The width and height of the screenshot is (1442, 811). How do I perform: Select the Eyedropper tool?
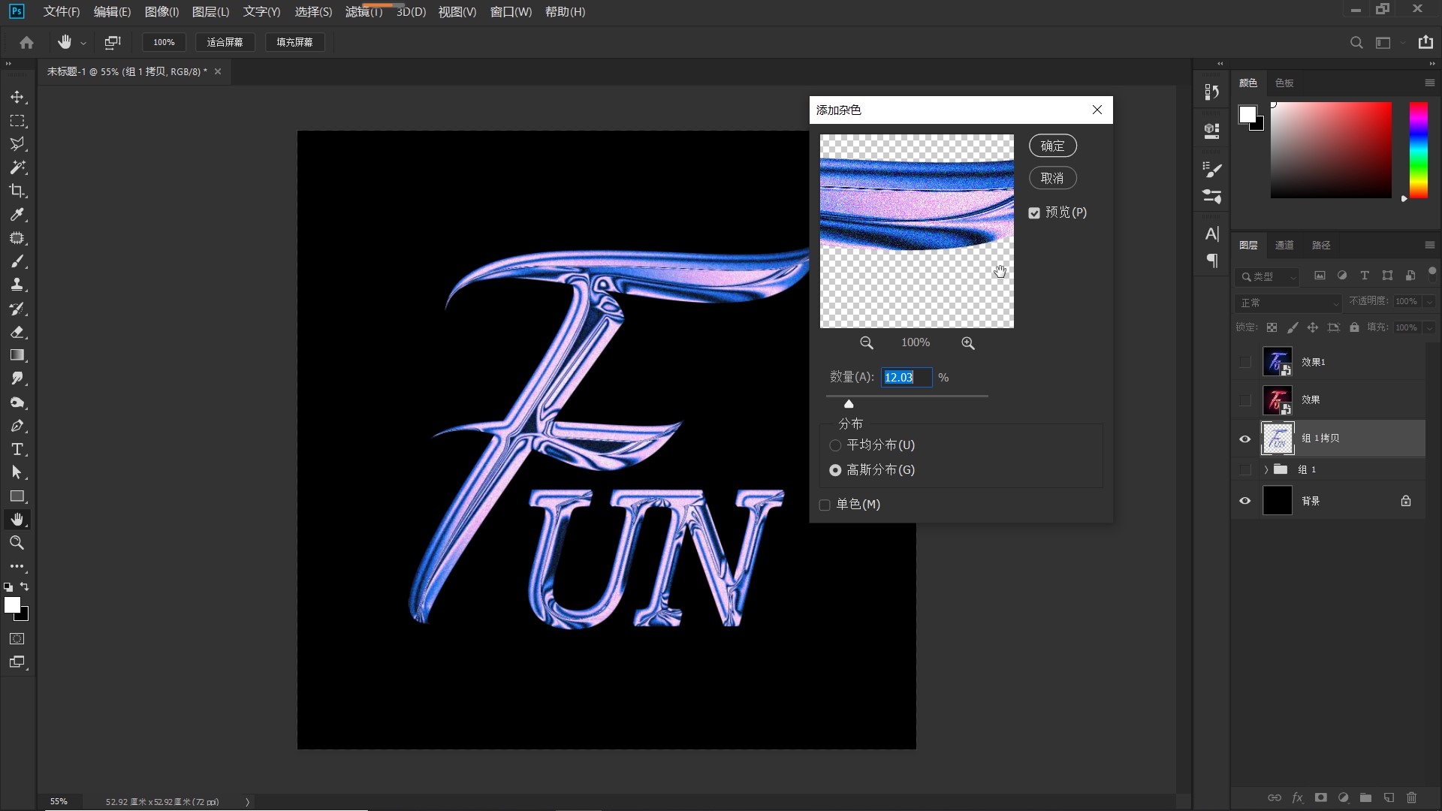(x=17, y=215)
